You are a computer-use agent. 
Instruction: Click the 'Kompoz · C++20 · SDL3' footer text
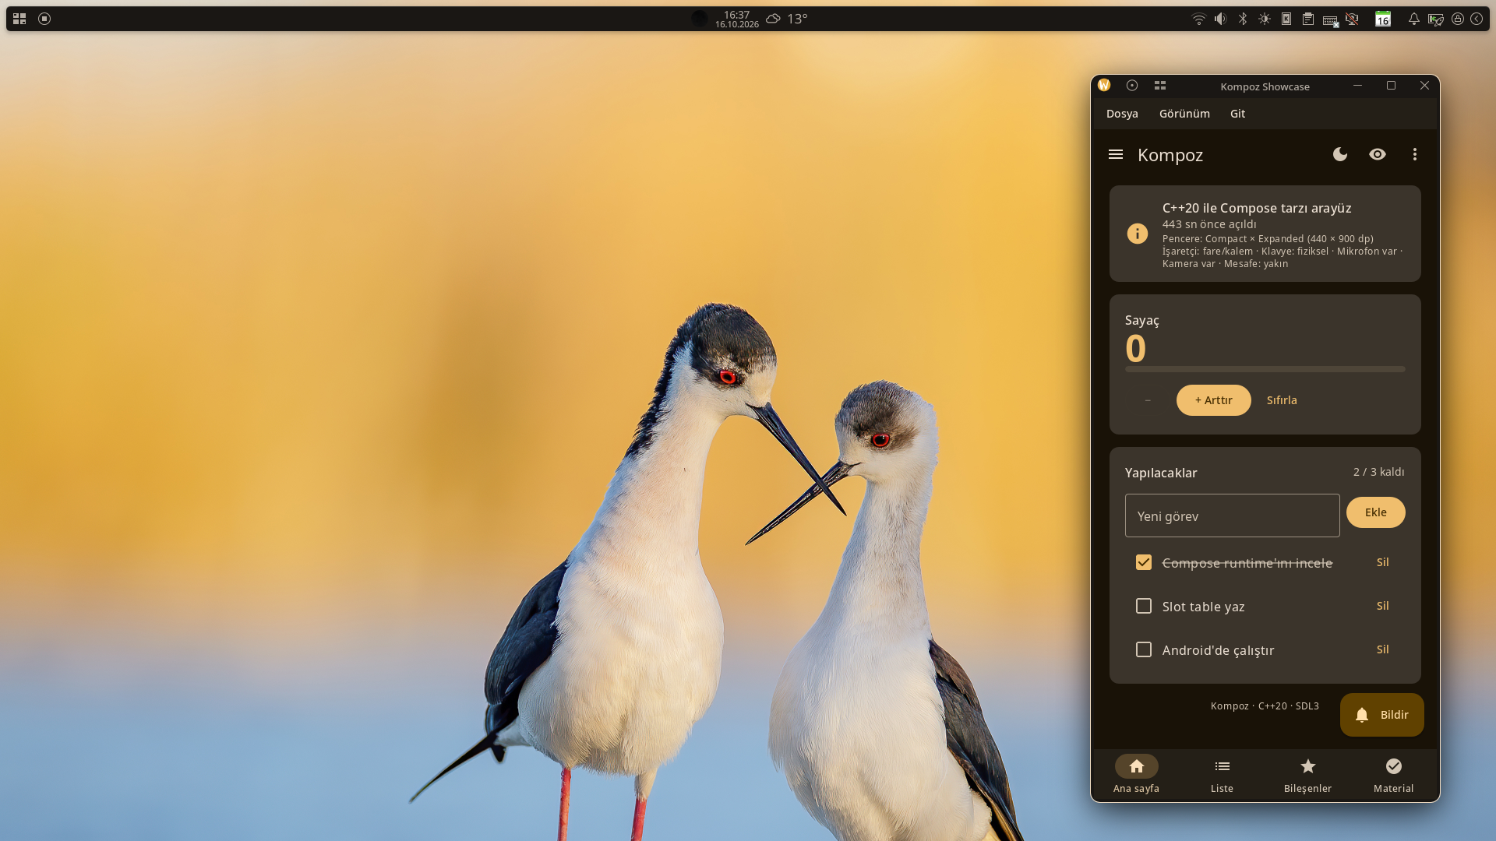pos(1265,706)
